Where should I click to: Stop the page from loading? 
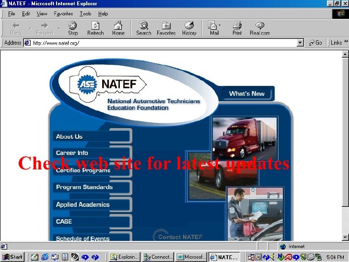[73, 28]
